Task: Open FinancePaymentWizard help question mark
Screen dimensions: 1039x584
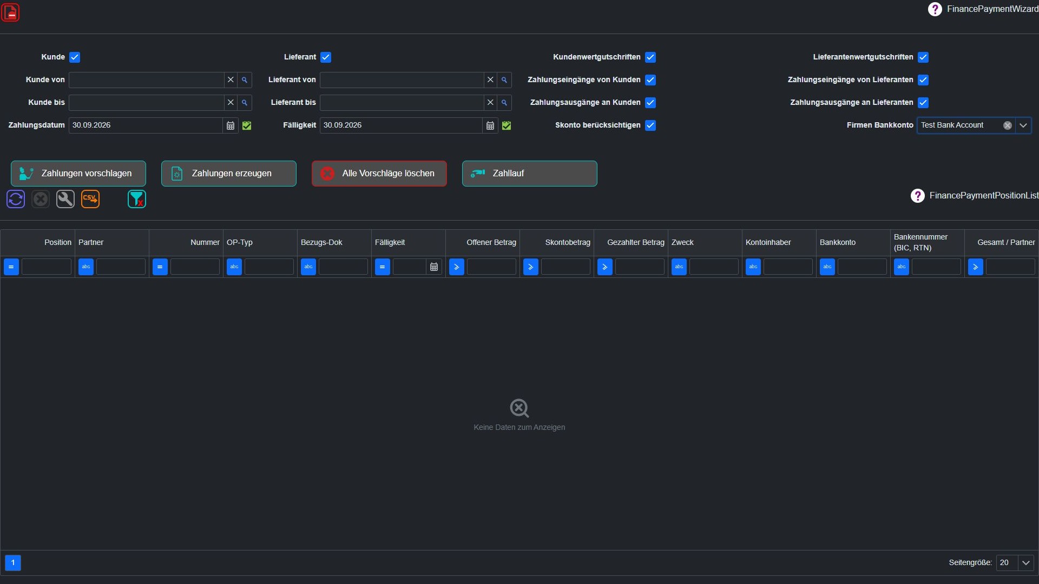Action: point(935,9)
